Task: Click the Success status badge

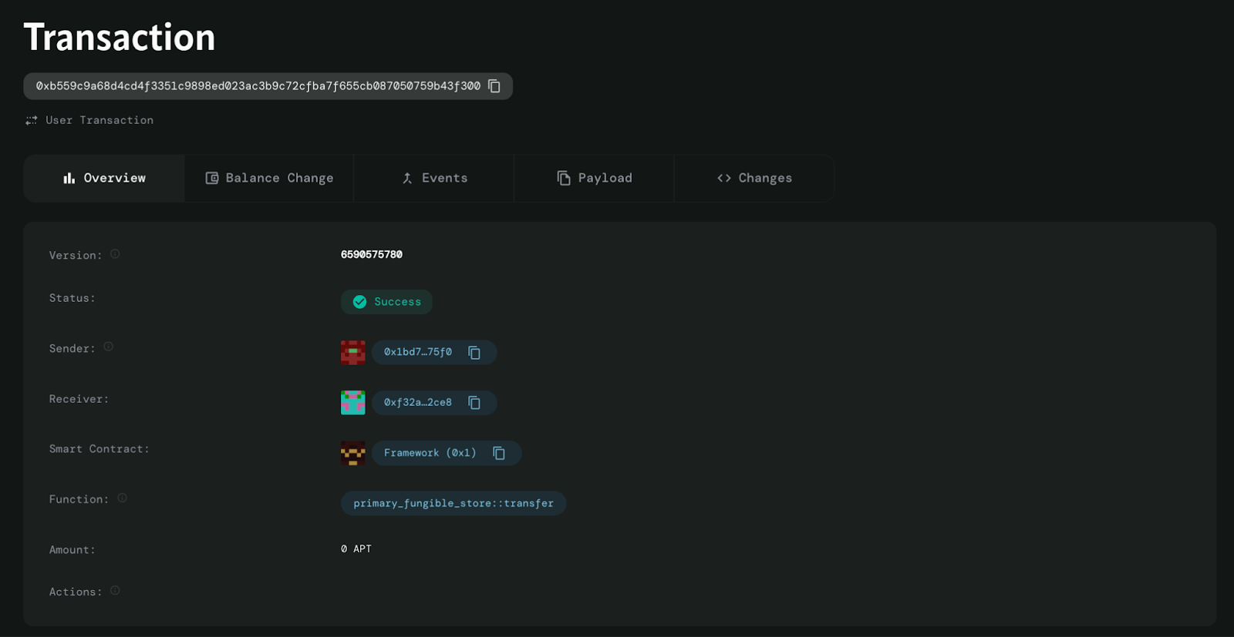Action: point(386,302)
